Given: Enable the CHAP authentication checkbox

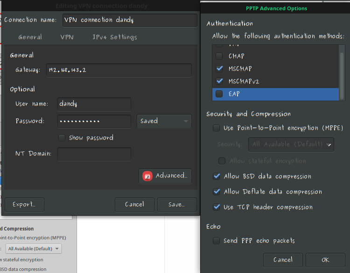Looking at the screenshot, I should [219, 56].
